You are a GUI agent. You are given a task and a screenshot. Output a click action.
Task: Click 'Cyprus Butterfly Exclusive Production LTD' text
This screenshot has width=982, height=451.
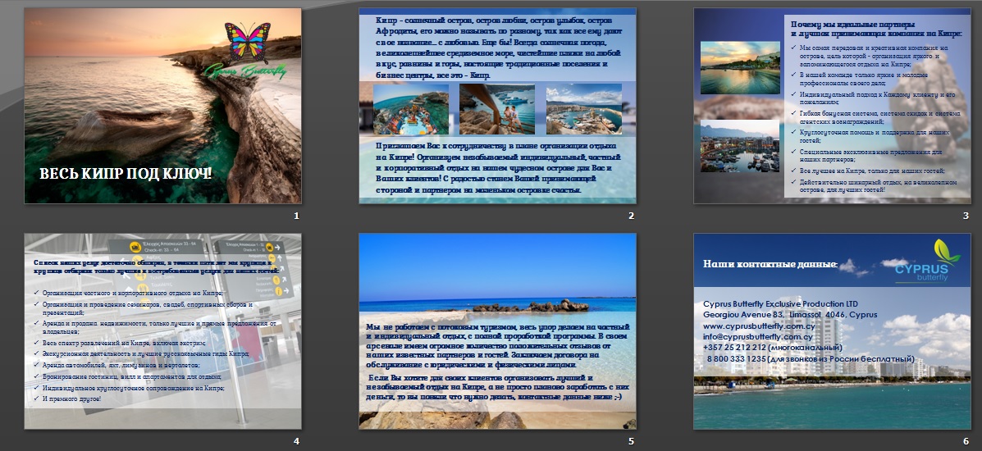pyautogui.click(x=780, y=303)
